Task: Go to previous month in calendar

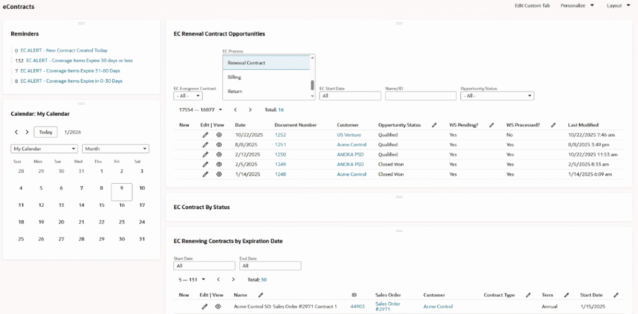Action: point(17,132)
